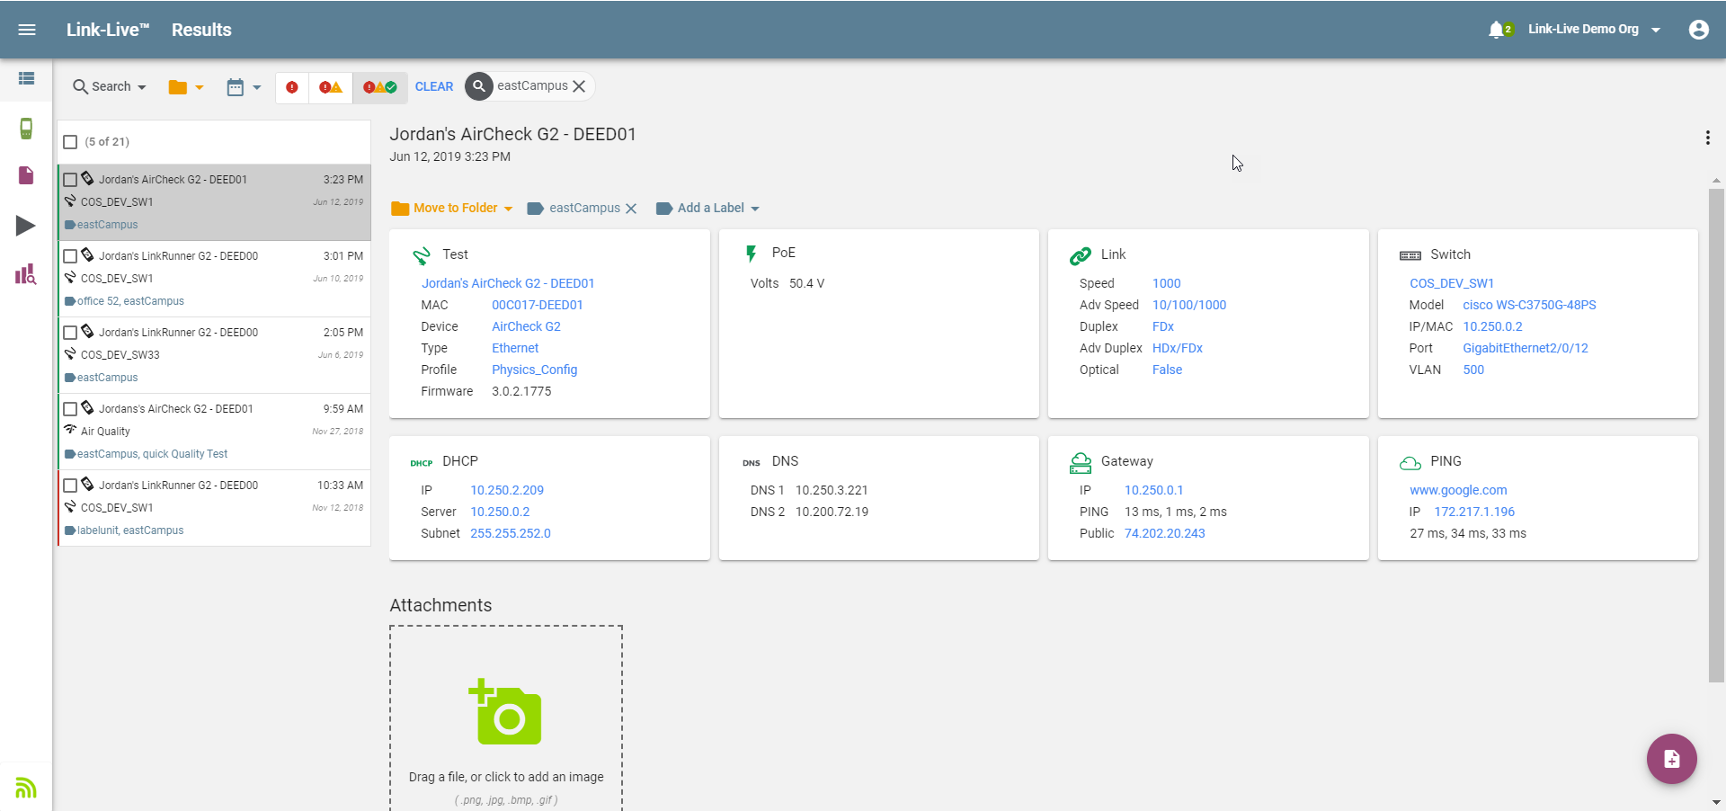Click the floating add-report button
Image resolution: width=1726 pixels, height=811 pixels.
[1671, 759]
